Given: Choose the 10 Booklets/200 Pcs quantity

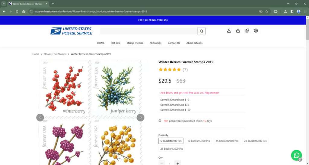Looking at the screenshot, I should coord(199,141).
